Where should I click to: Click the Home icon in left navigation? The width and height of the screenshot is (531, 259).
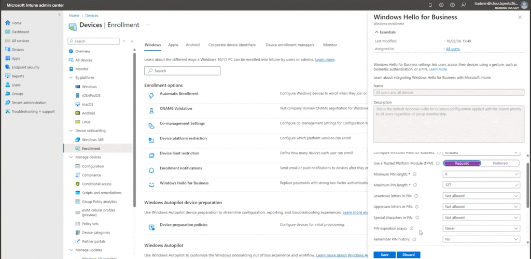[x=7, y=23]
